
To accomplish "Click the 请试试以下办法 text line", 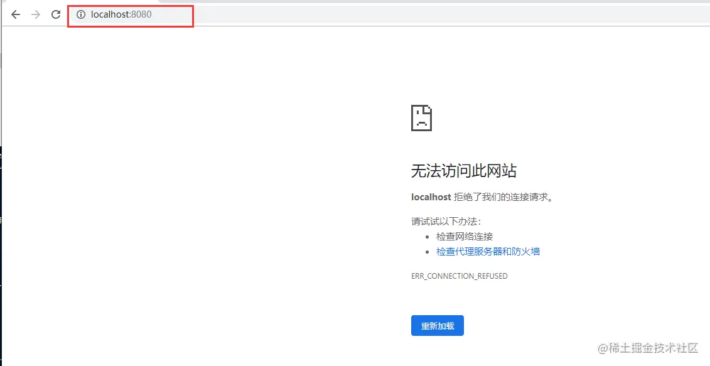I will (446, 222).
